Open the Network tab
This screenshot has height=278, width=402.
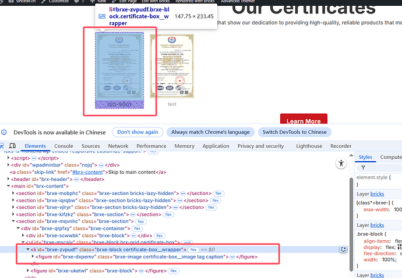[x=118, y=146]
